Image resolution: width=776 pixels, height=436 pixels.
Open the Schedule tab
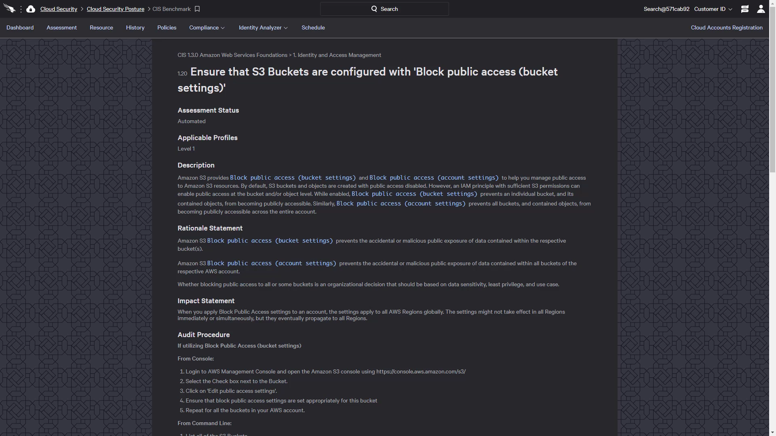[313, 27]
